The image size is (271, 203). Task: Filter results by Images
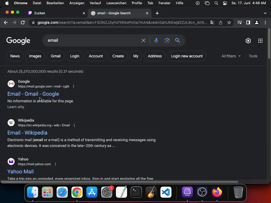pyautogui.click(x=35, y=56)
